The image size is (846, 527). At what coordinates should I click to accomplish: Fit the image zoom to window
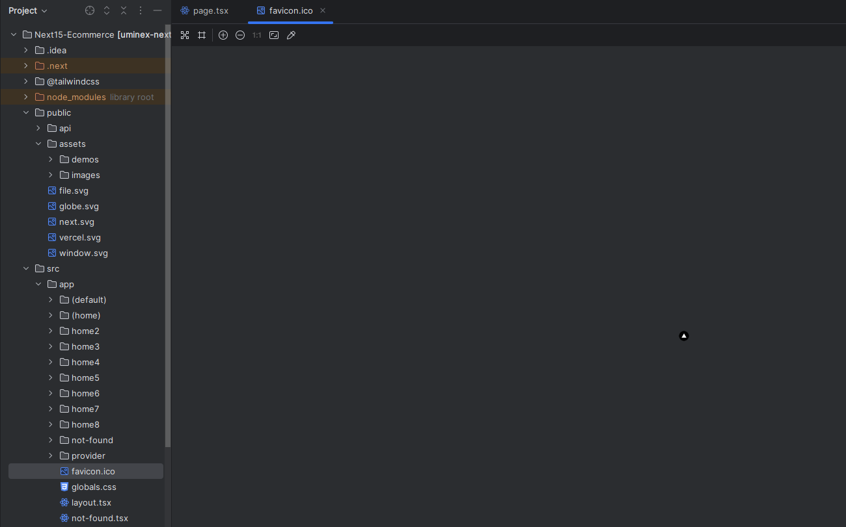(274, 35)
